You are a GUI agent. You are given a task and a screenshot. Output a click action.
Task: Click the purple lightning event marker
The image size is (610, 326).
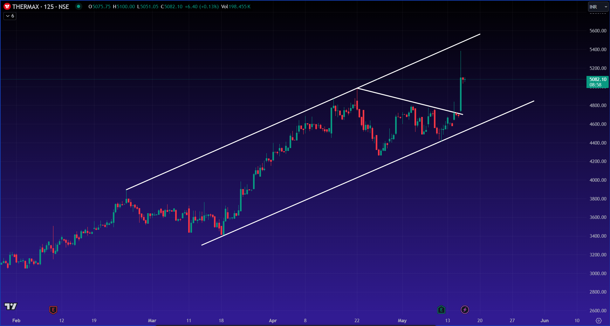click(465, 309)
